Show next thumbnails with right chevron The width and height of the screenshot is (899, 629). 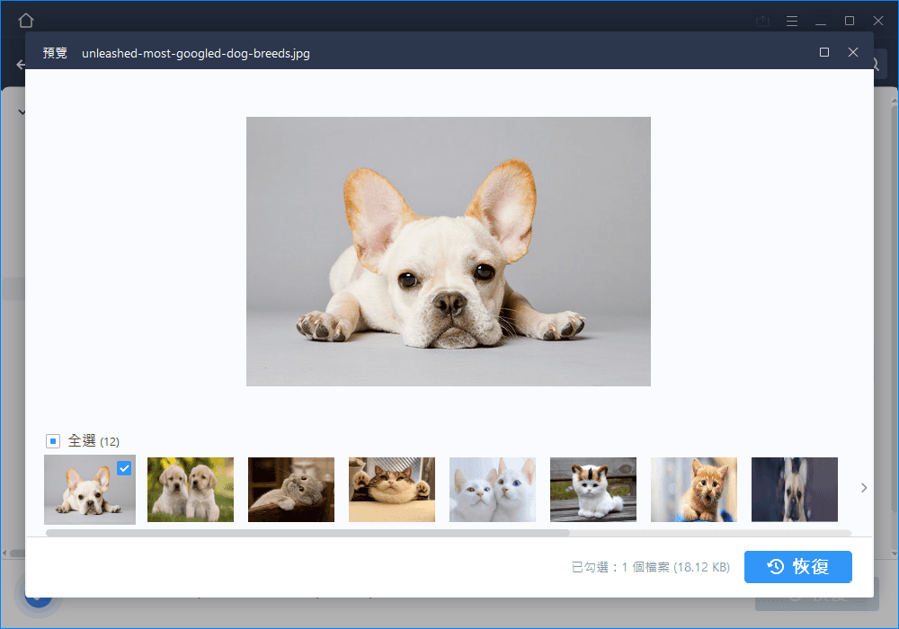click(x=864, y=488)
